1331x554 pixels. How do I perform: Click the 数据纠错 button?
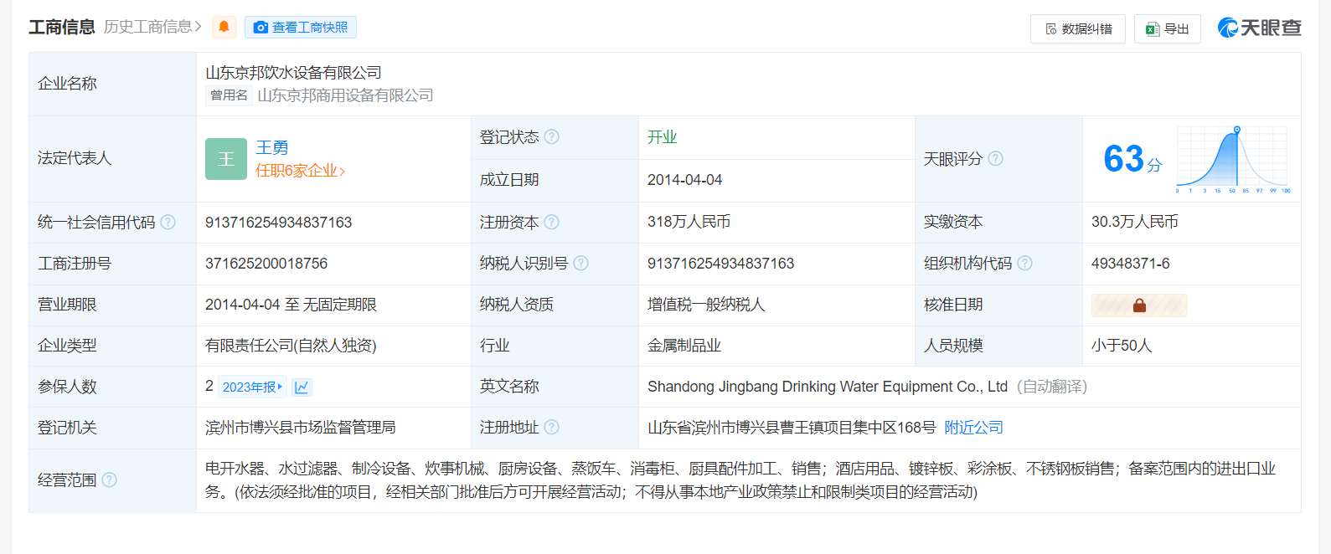[1078, 28]
